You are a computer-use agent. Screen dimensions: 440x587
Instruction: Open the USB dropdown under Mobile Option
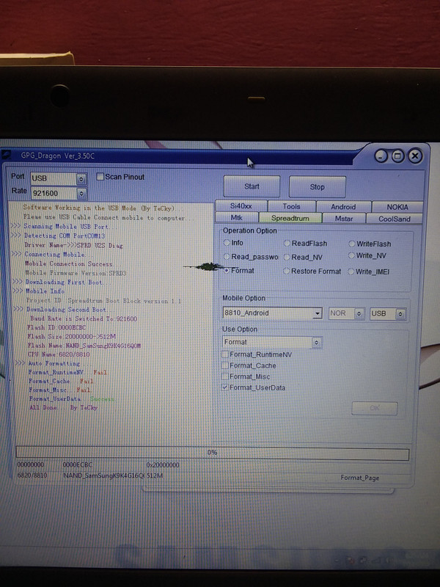[x=400, y=314]
